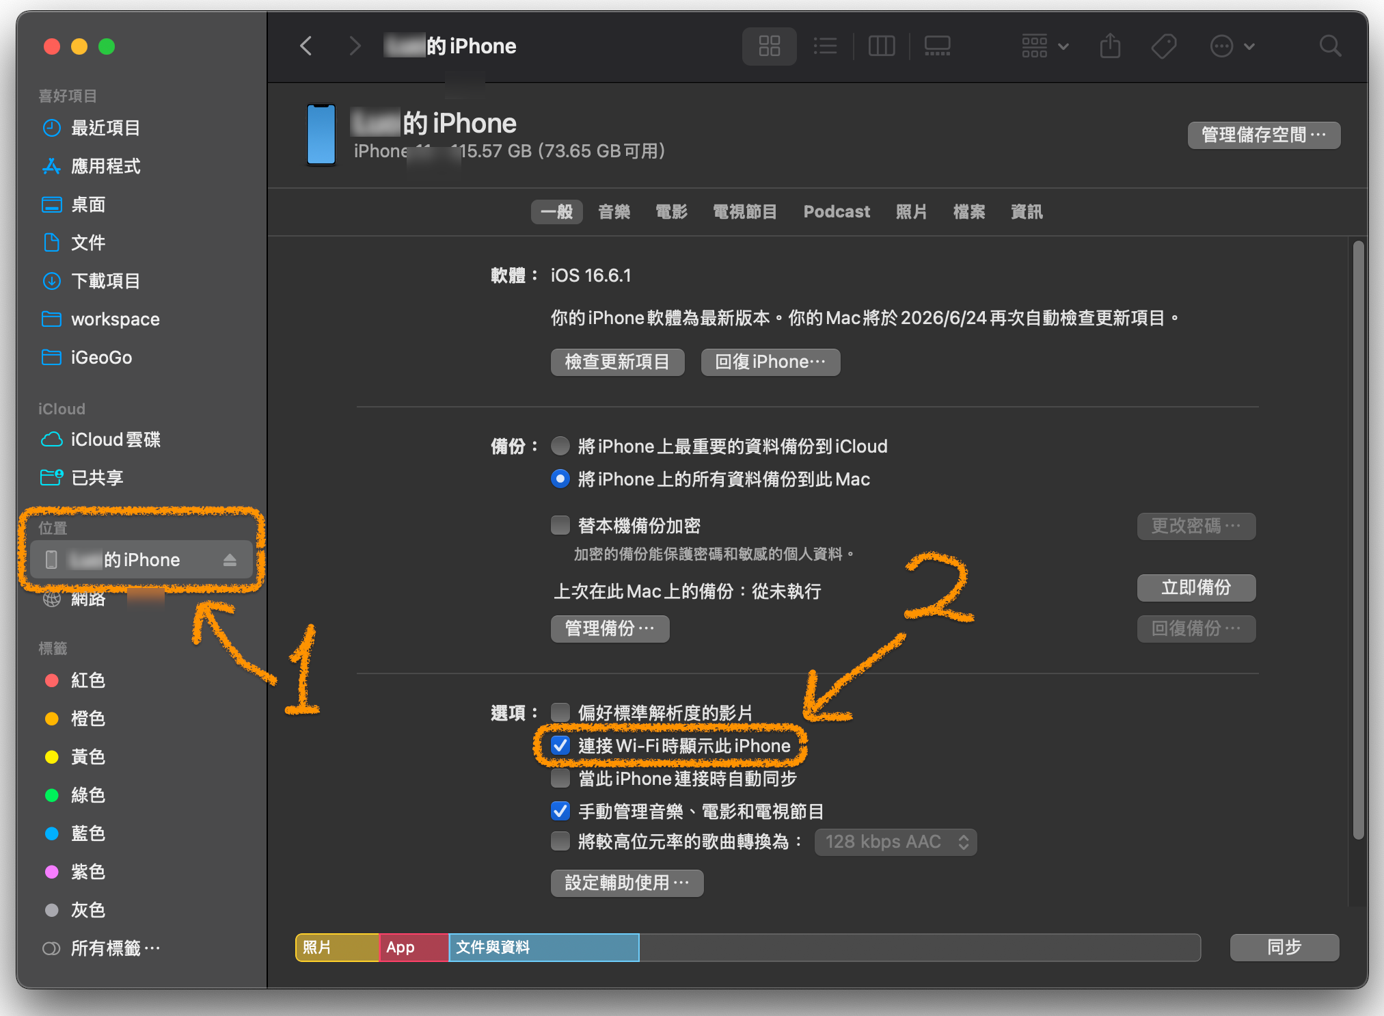Open 下載項目 in sidebar
This screenshot has width=1384, height=1016.
(106, 281)
